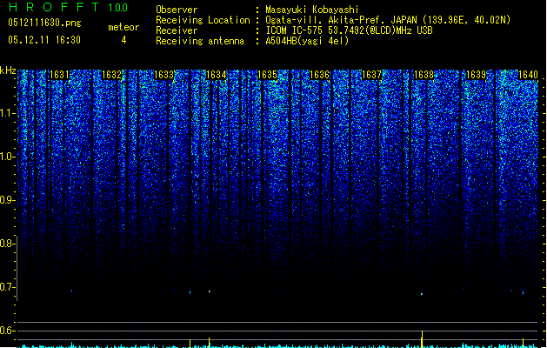This screenshot has height=348, width=547.
Task: Click the 'Receiving antenna' field label
Action: point(200,41)
